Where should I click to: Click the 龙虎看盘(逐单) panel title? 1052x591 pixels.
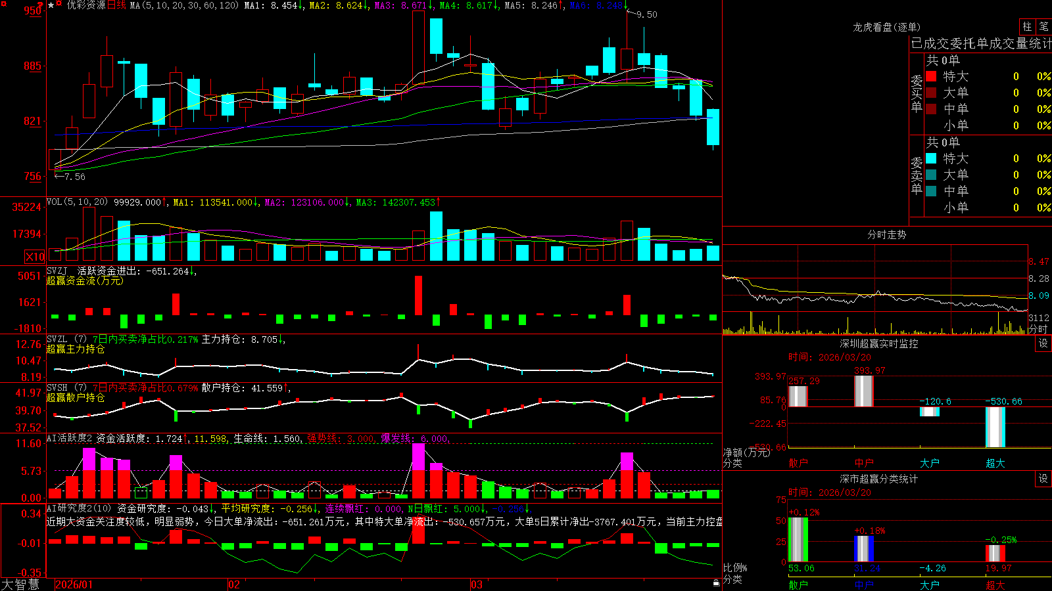[886, 27]
